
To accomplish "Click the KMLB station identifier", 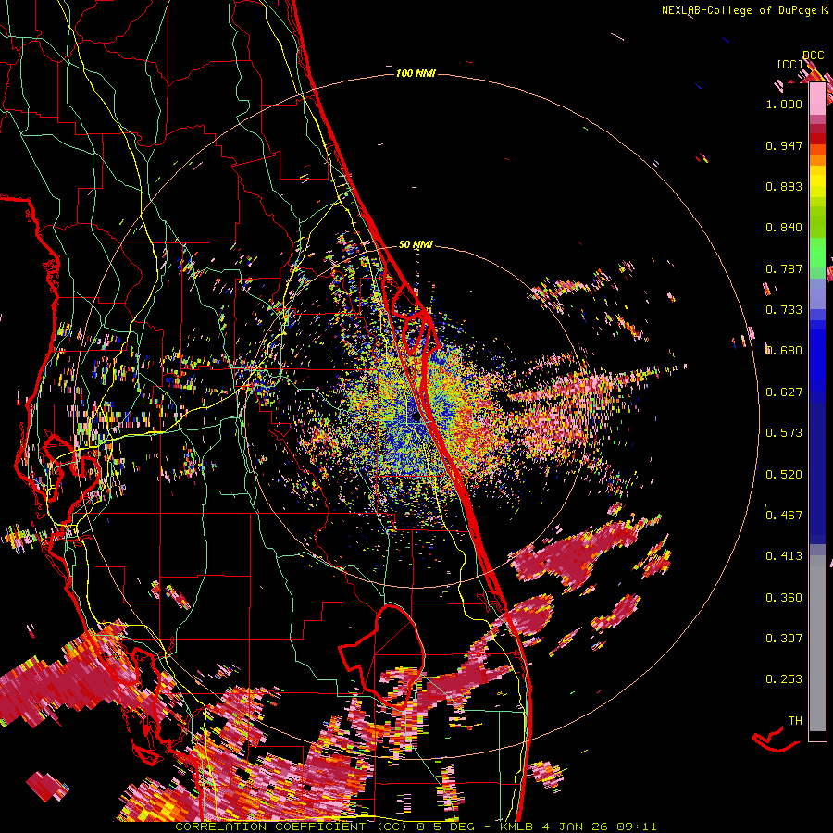I will [x=516, y=827].
